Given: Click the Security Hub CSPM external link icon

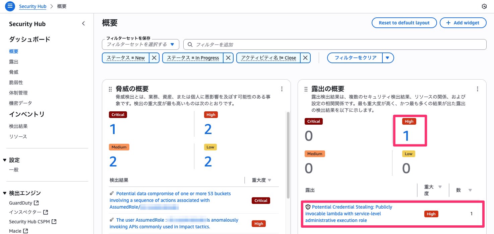Looking at the screenshot, I should [x=54, y=222].
